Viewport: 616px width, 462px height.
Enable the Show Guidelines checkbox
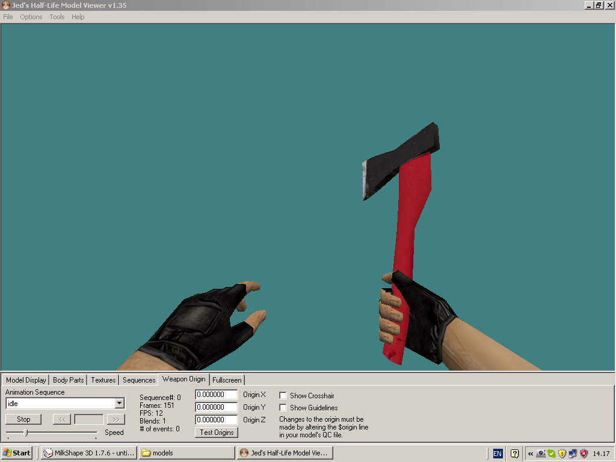point(283,407)
